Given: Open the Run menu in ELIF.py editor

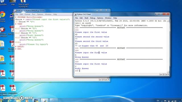Looking at the screenshot, I should click(34, 14).
